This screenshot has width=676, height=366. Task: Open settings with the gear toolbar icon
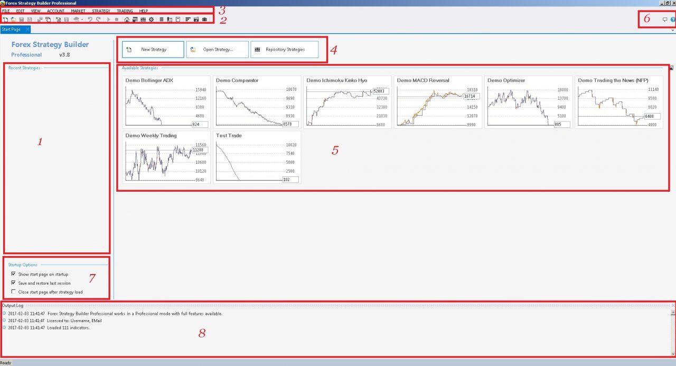151,20
